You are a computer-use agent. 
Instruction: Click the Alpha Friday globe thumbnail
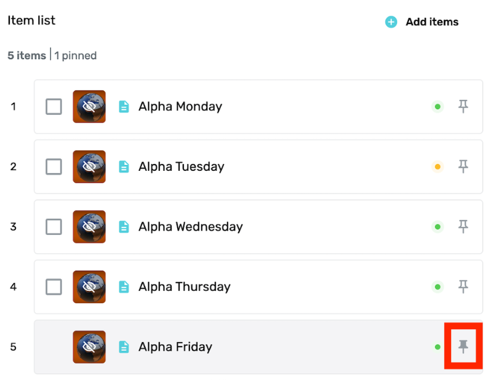pos(89,346)
